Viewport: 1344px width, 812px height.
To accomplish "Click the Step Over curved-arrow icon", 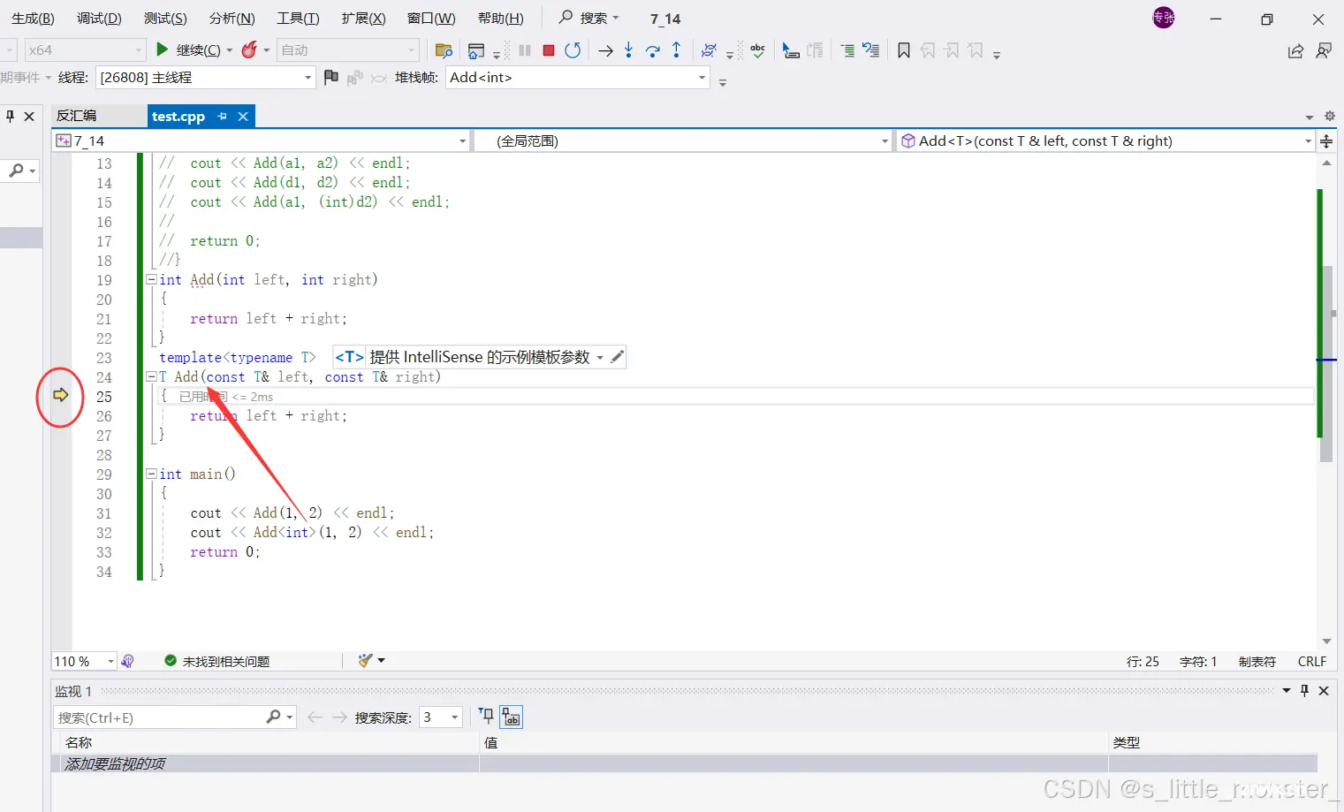I will click(653, 50).
